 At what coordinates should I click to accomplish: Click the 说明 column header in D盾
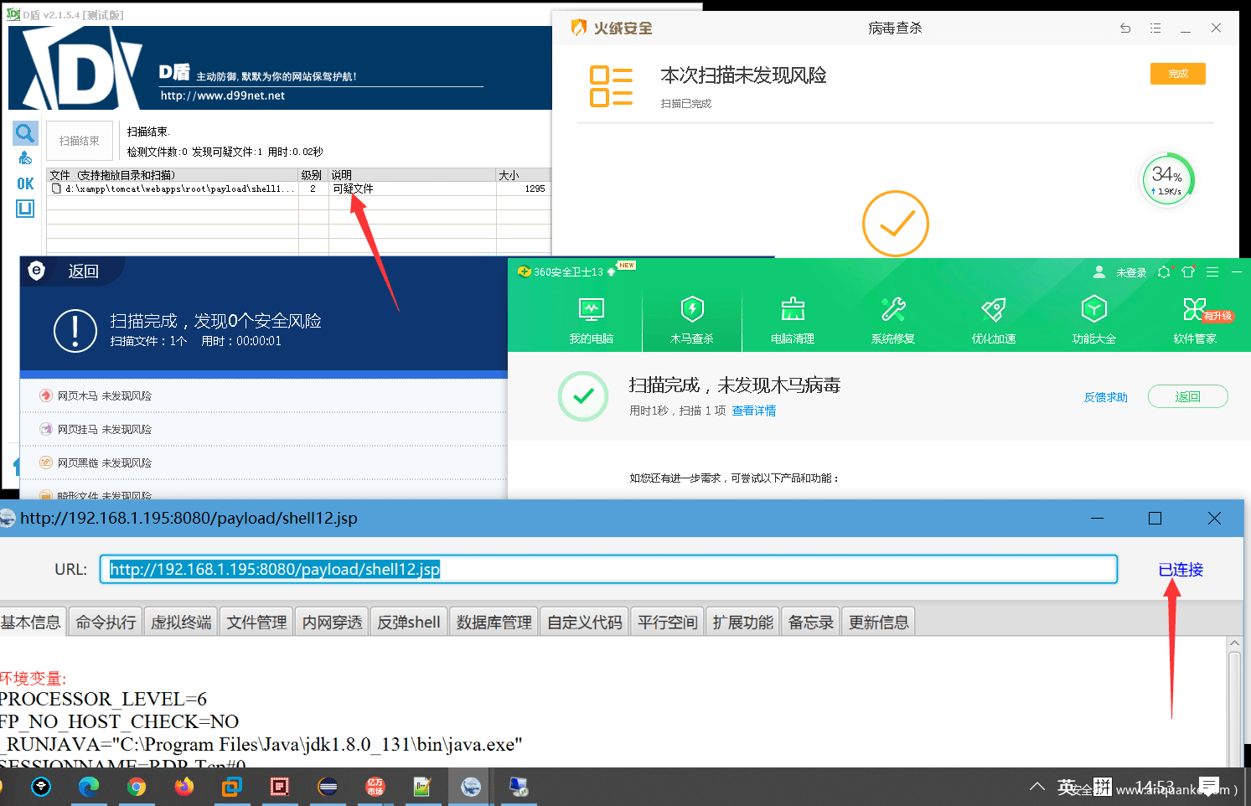[x=411, y=175]
